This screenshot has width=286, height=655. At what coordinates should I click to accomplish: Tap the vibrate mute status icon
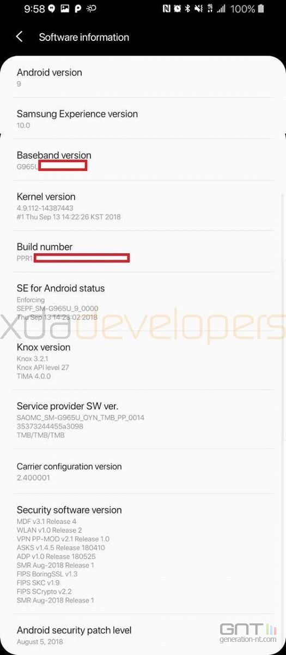tap(198, 9)
